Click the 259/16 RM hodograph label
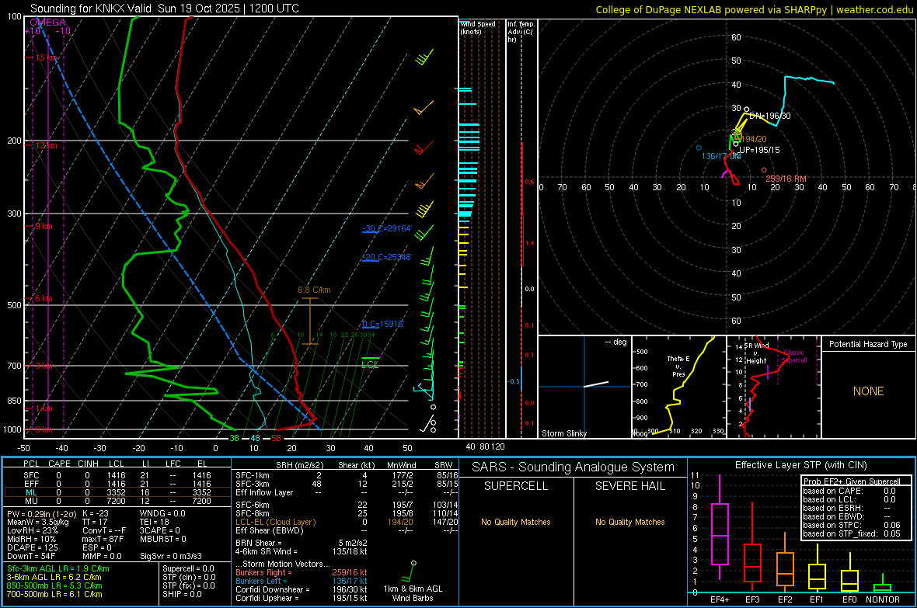This screenshot has width=917, height=608. [786, 179]
